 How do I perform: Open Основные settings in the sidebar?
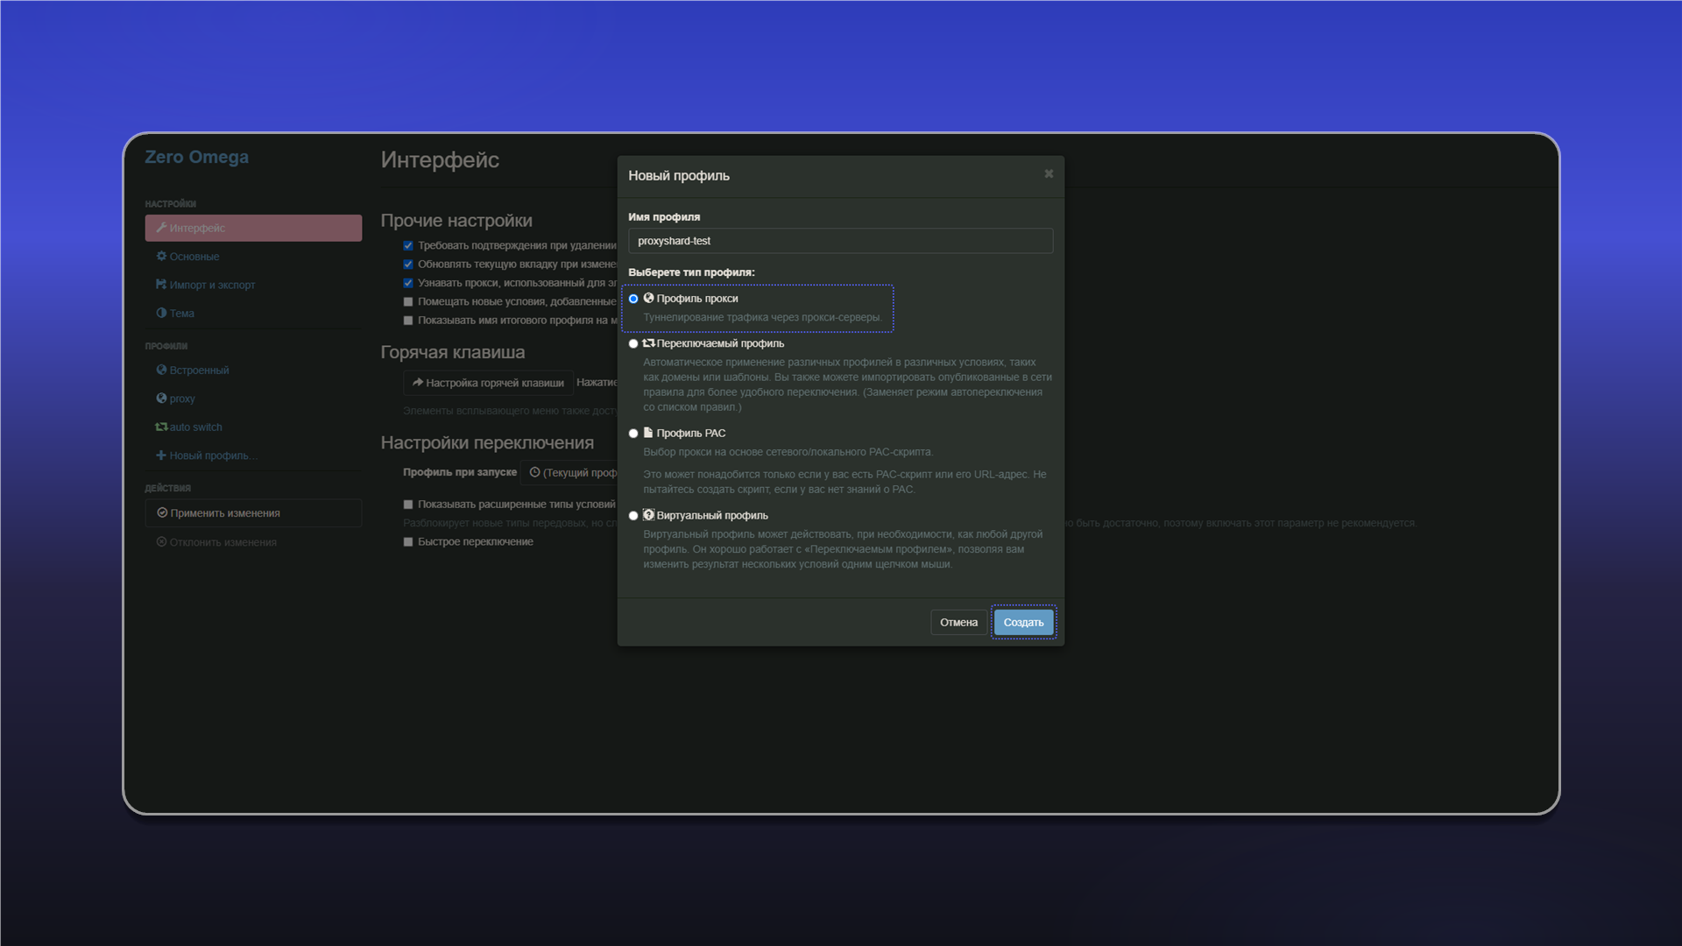tap(253, 257)
